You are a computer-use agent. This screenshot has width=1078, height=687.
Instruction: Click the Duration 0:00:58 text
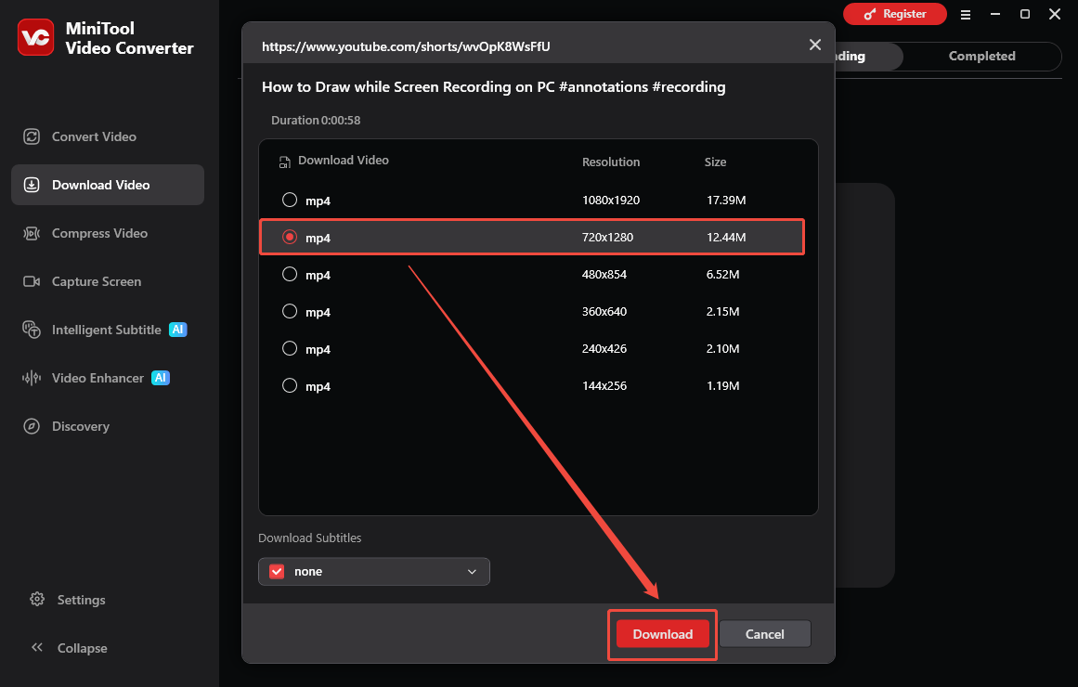[316, 121]
